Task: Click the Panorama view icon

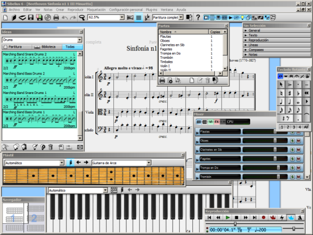Action: click(x=130, y=18)
